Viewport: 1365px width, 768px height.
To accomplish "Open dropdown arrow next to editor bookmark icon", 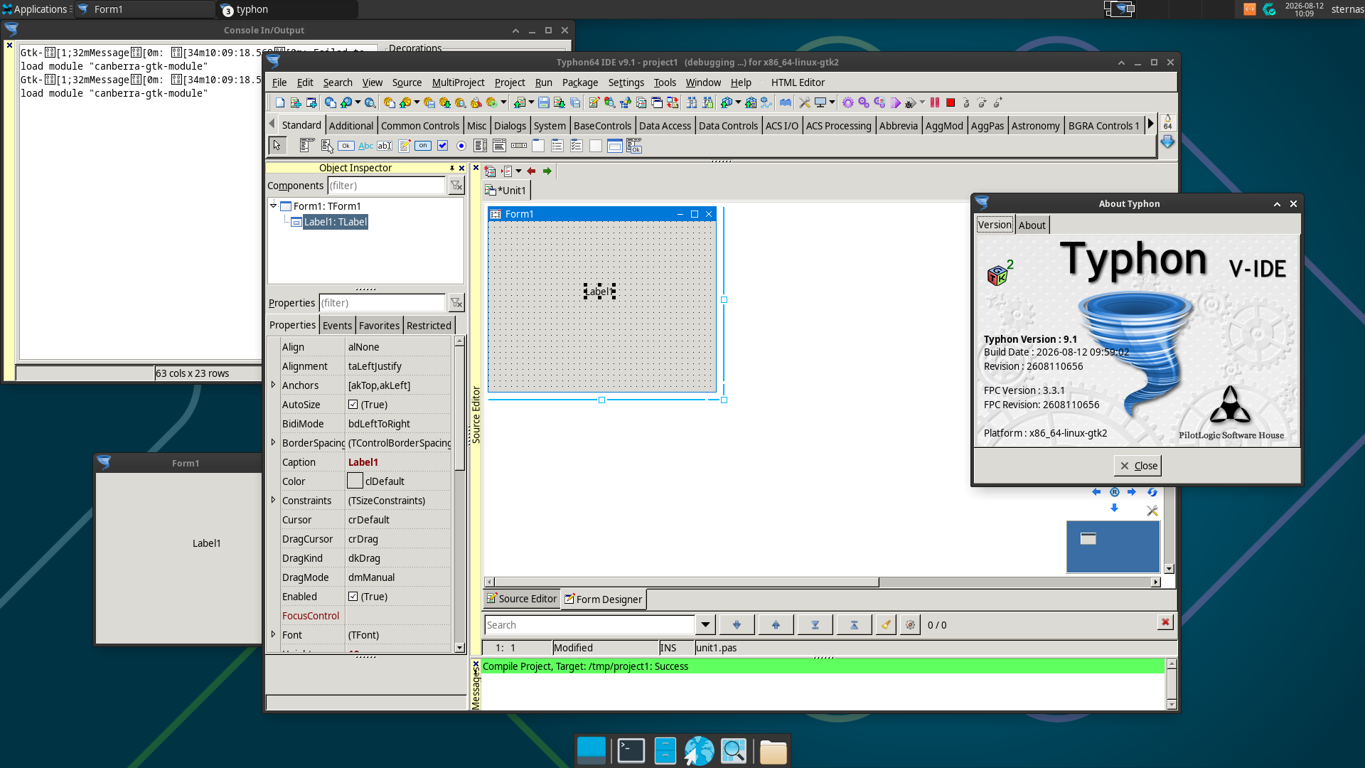I will (519, 171).
